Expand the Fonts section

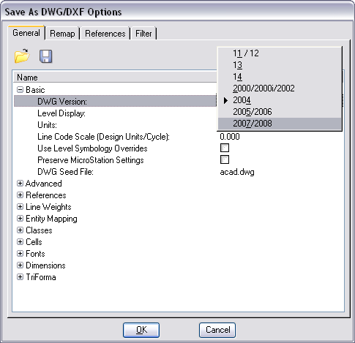(20, 254)
